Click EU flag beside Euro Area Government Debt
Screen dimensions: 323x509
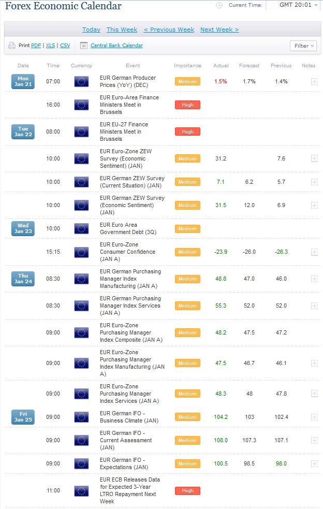[81, 228]
